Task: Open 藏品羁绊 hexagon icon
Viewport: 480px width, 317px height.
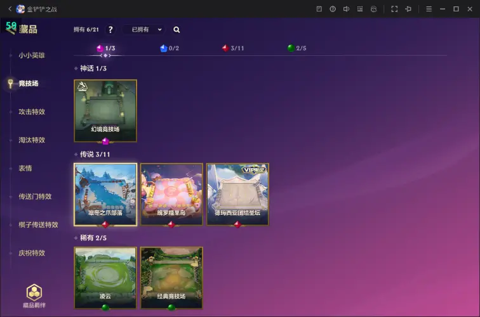Action: [x=34, y=292]
